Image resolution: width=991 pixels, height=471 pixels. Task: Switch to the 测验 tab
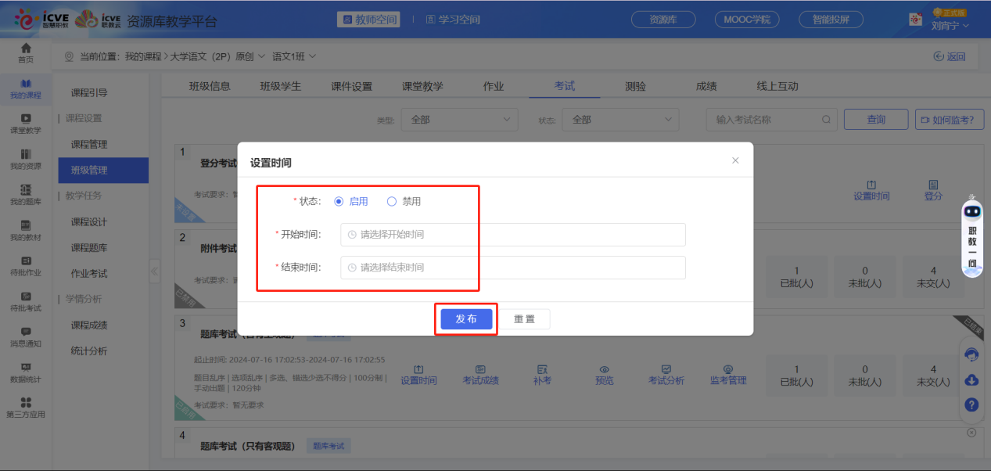pyautogui.click(x=635, y=86)
